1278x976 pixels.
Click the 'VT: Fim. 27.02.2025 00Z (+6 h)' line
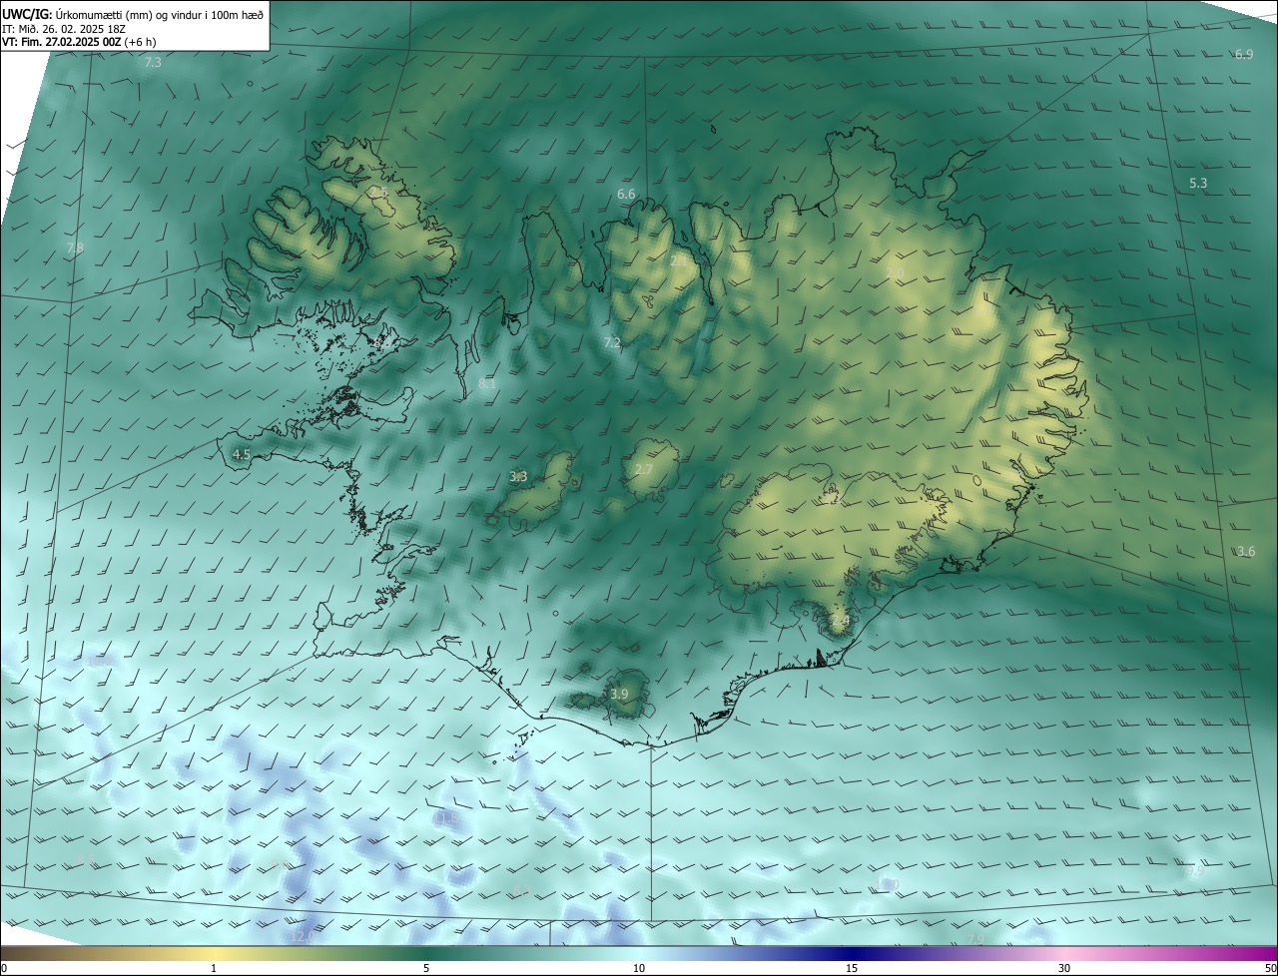(x=79, y=42)
